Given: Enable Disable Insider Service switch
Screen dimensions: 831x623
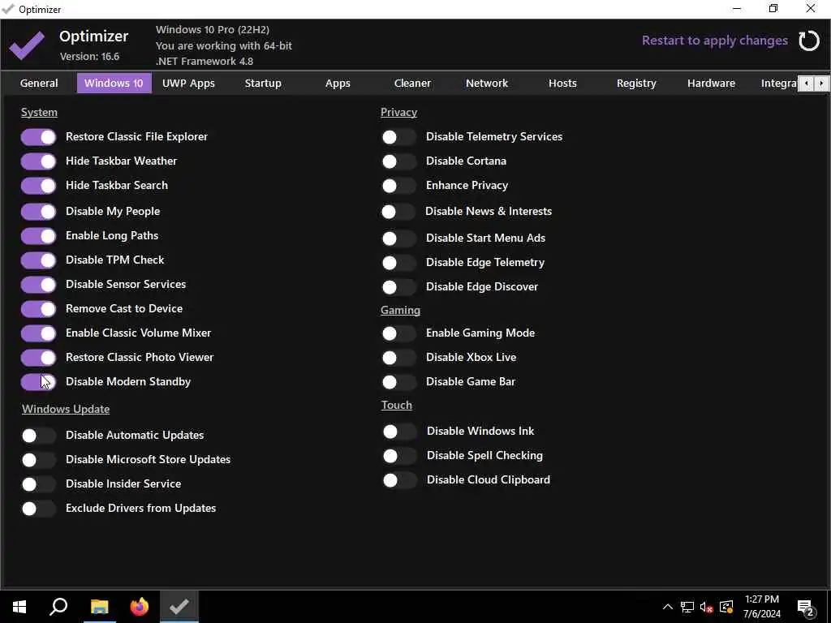Looking at the screenshot, I should click(x=38, y=484).
